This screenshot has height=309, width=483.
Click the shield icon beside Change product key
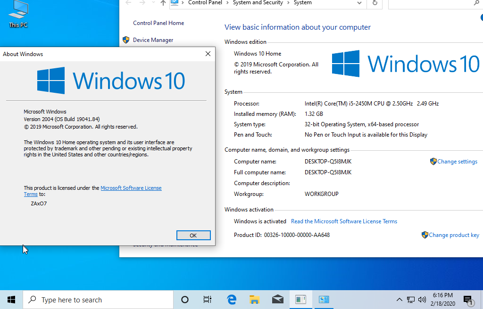click(425, 235)
